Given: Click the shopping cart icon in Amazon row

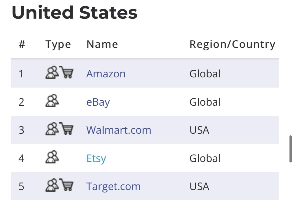Looking at the screenshot, I should tap(66, 72).
